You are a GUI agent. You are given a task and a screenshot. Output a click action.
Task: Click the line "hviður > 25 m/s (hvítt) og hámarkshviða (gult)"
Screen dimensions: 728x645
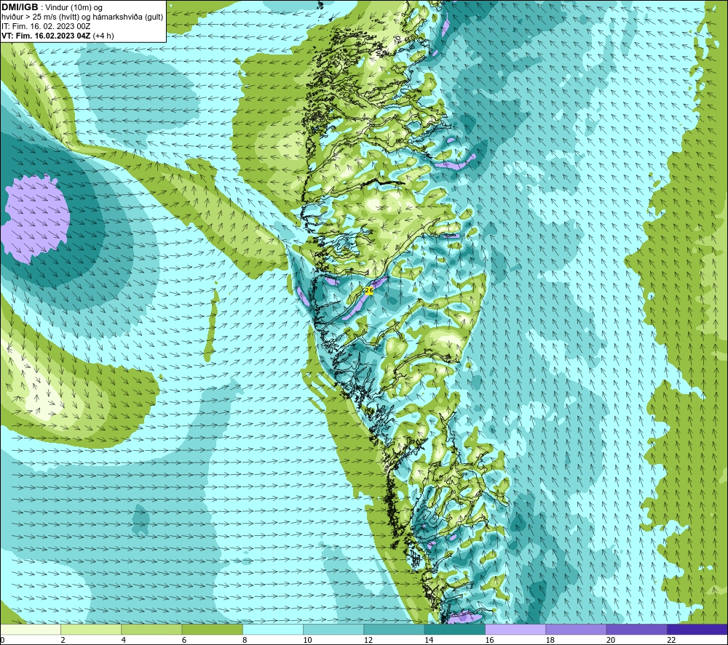[x=83, y=17]
